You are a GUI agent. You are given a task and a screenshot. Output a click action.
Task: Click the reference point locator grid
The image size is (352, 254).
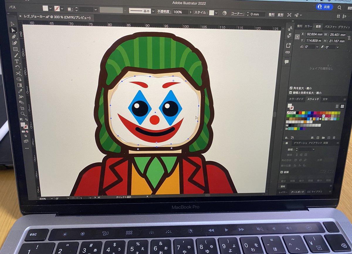297,37
